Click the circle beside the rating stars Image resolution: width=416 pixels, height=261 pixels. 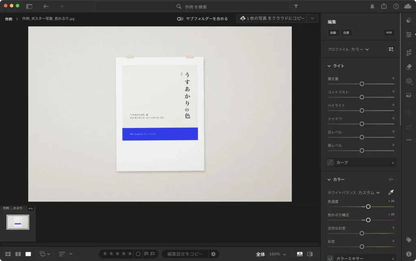pyautogui.click(x=138, y=254)
